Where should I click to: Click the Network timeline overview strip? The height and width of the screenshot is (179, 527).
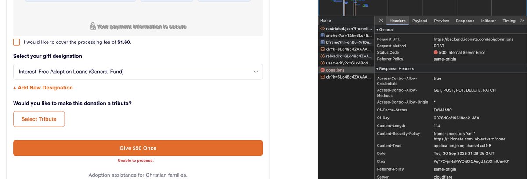pos(422,7)
